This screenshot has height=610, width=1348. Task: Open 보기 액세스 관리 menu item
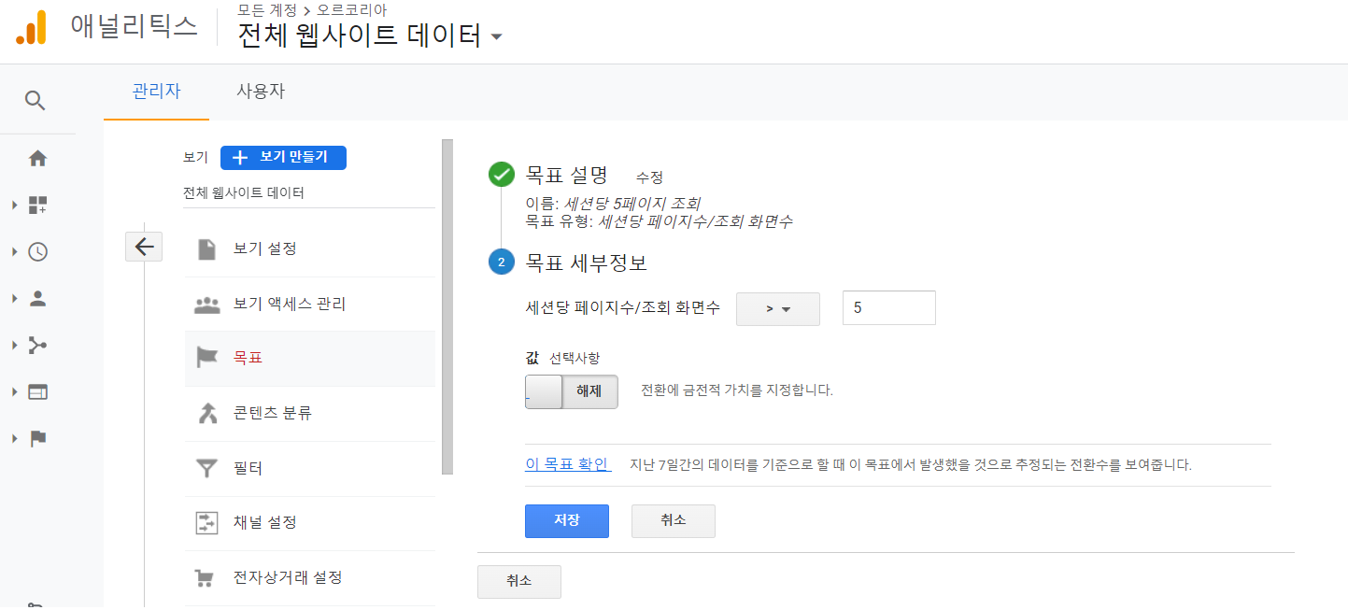pos(310,305)
